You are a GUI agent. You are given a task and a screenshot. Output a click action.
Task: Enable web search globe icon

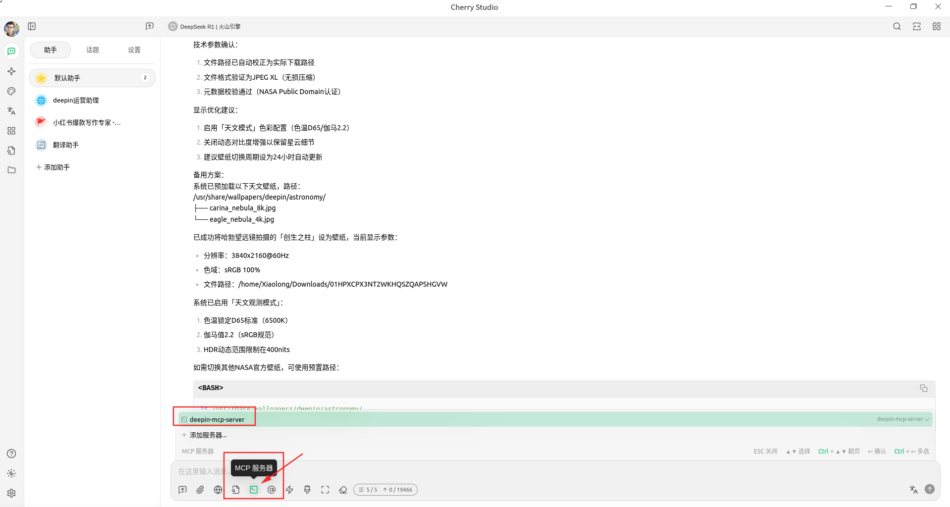point(218,490)
